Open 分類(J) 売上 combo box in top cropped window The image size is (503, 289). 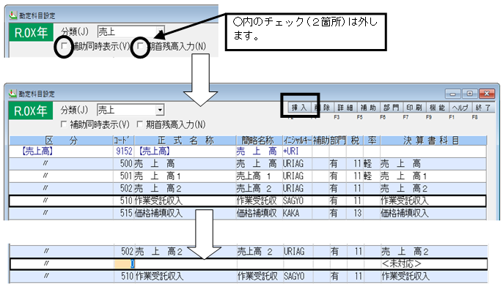pos(131,31)
